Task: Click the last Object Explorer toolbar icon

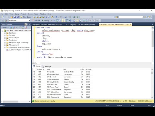Action: (x=26, y=27)
